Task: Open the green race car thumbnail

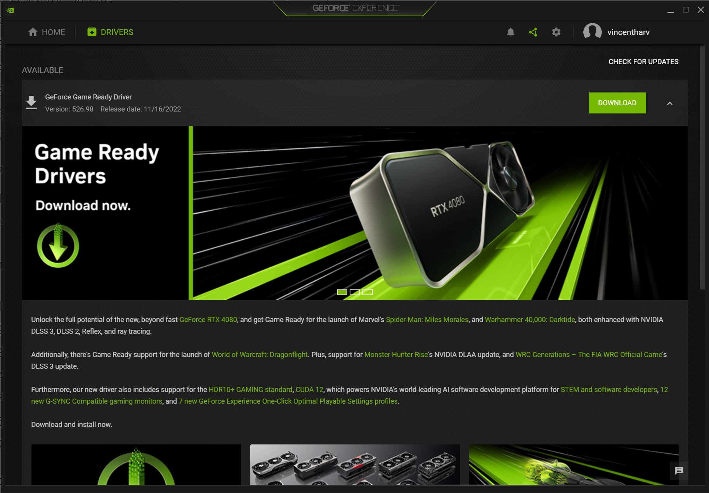Action: pos(574,464)
